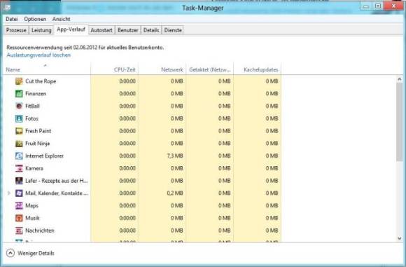Image resolution: width=406 pixels, height=267 pixels.
Task: Click the Internet Explorer app icon
Action: tap(19, 156)
